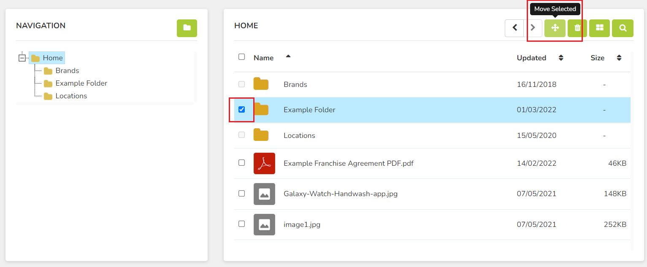The width and height of the screenshot is (647, 267).
Task: Select Brands in navigation tree
Action: (x=67, y=70)
